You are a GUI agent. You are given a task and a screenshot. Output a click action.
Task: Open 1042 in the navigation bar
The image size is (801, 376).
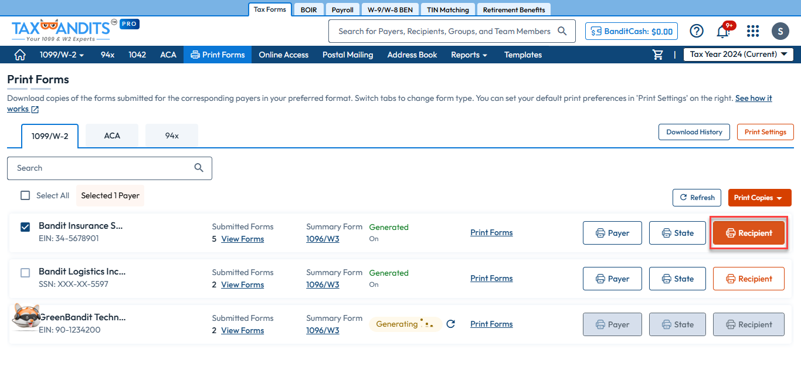[137, 55]
